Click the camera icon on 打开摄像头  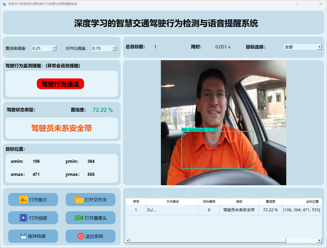click(79, 218)
